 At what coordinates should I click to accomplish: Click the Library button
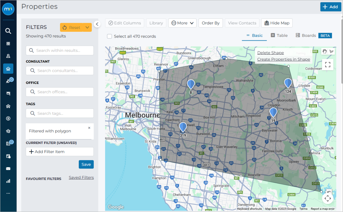(x=156, y=23)
